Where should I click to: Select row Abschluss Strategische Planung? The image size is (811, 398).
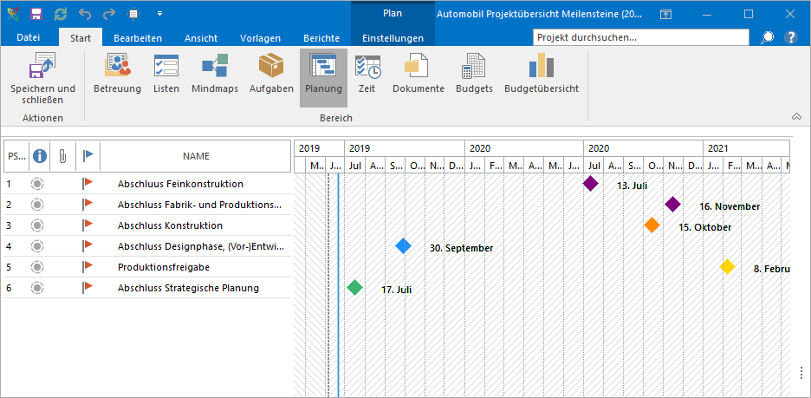147,288
